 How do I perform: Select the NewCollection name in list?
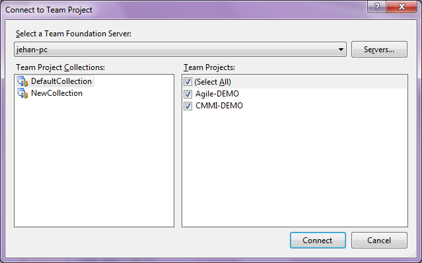point(57,93)
